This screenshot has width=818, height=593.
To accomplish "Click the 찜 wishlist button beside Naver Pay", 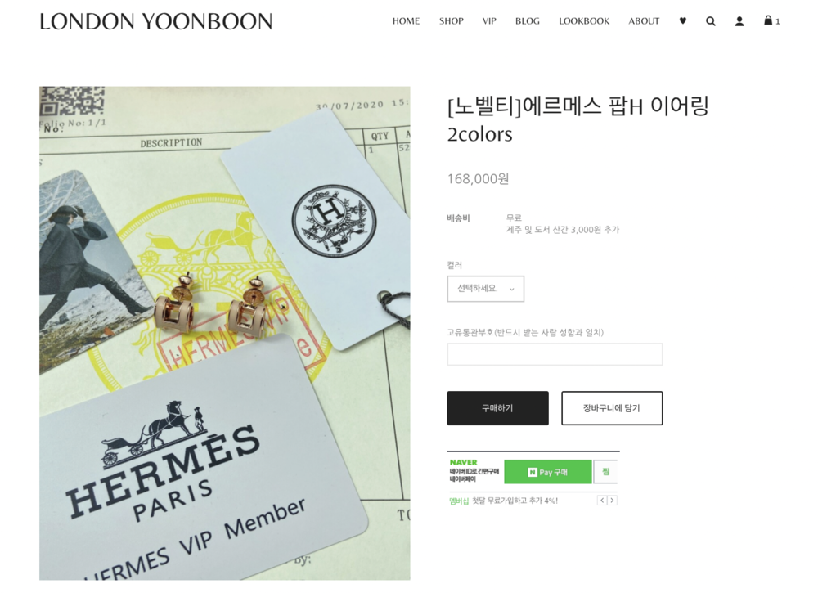I will coord(605,472).
